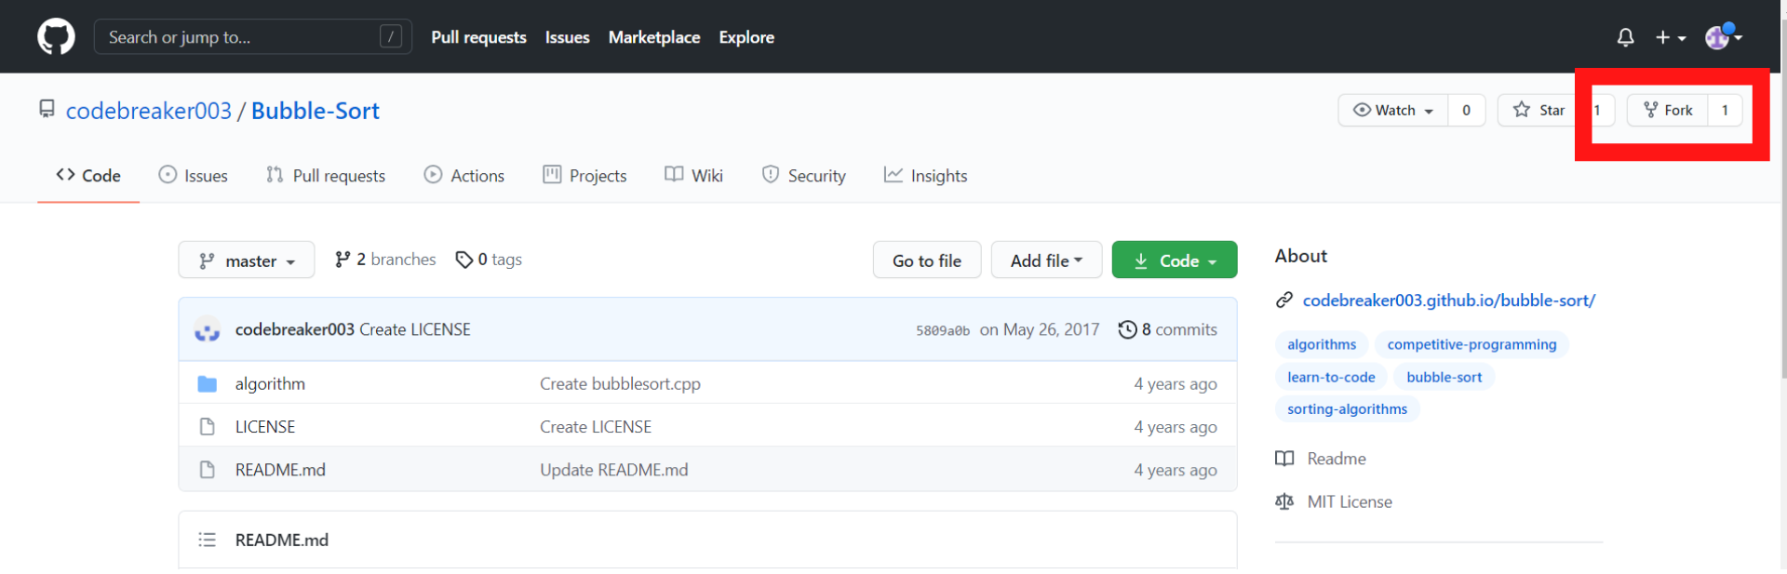The image size is (1787, 574).
Task: View the 2 branches list
Action: pyautogui.click(x=385, y=260)
